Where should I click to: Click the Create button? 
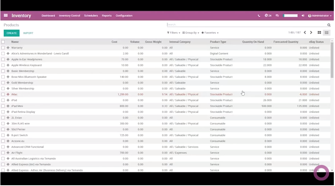tap(11, 33)
